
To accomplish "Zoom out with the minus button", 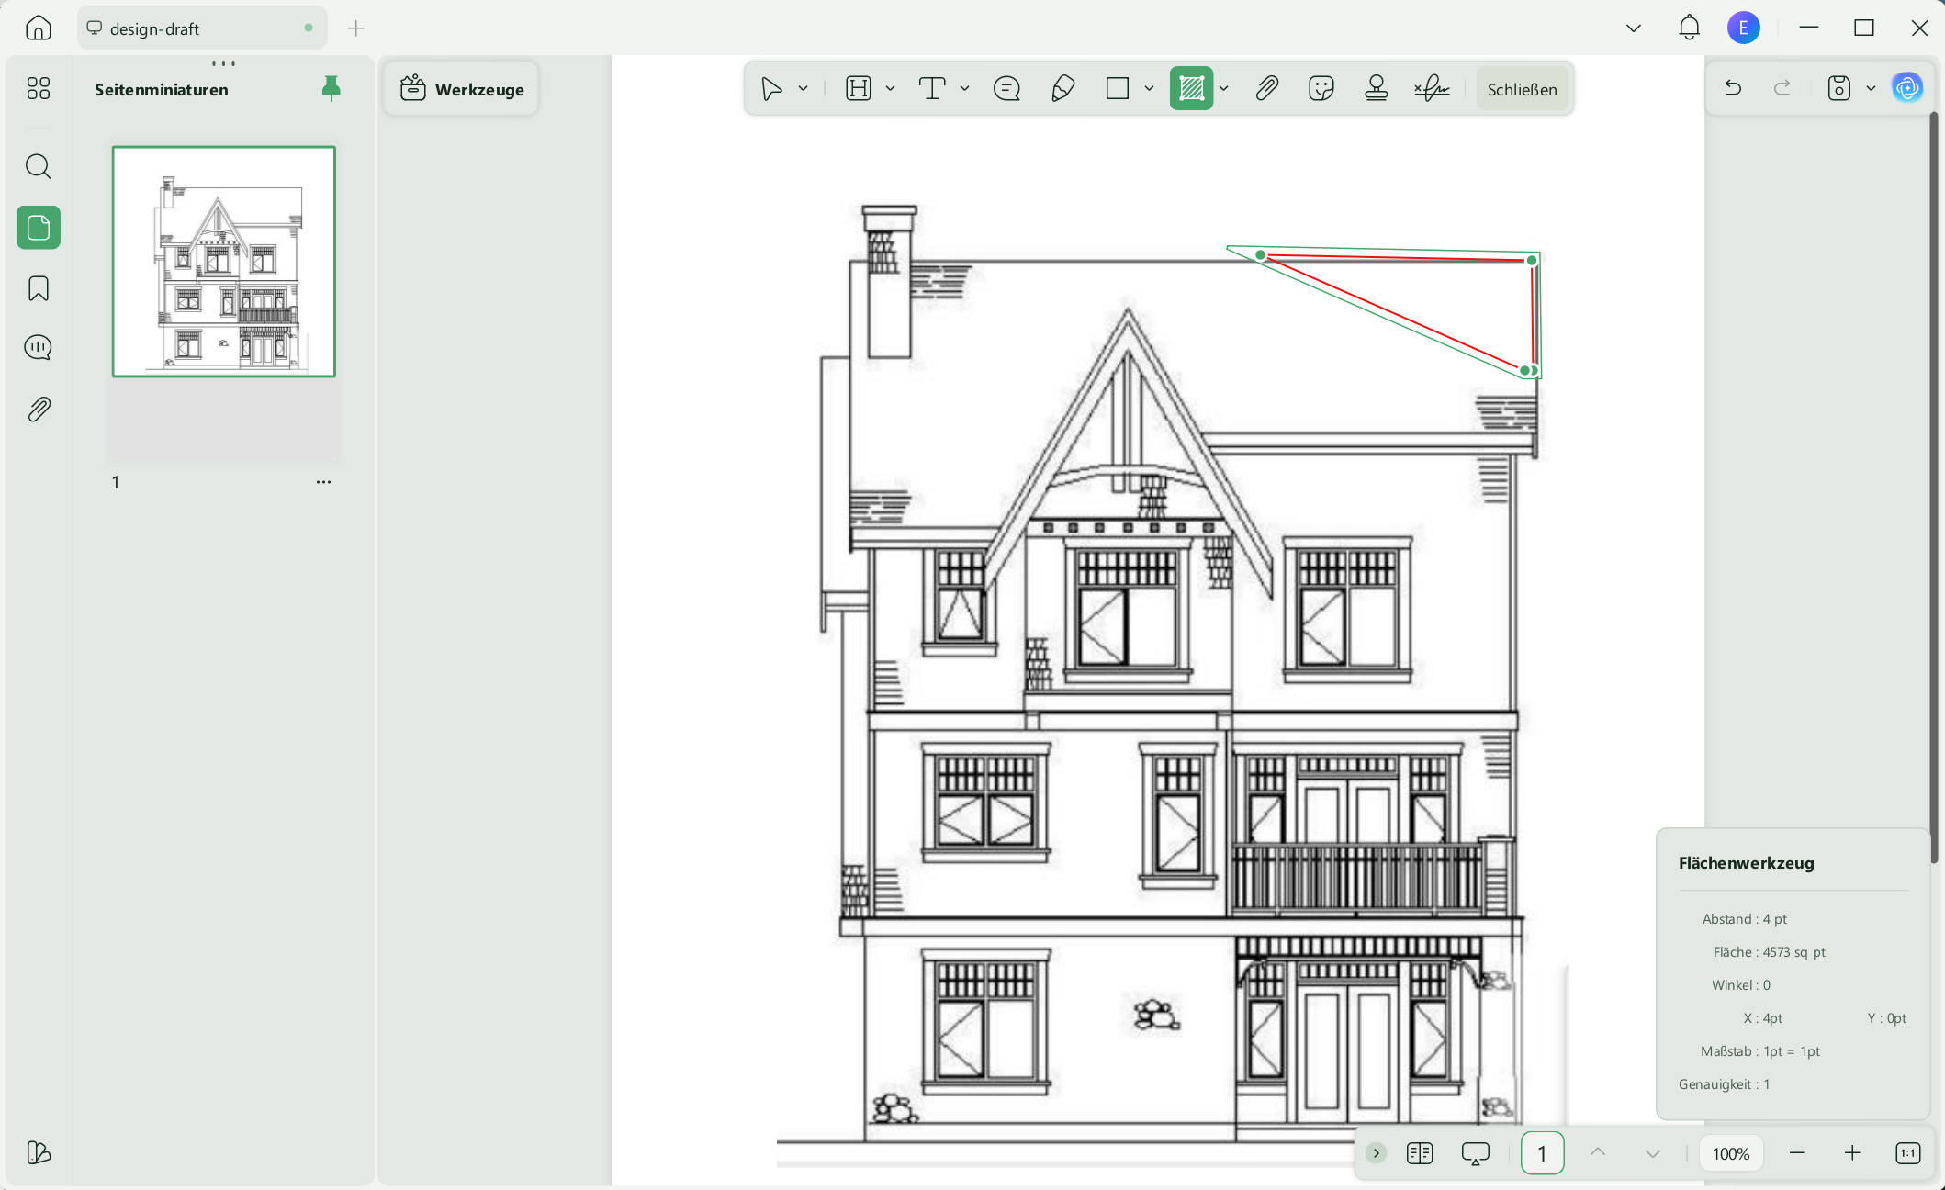I will pos(1797,1153).
